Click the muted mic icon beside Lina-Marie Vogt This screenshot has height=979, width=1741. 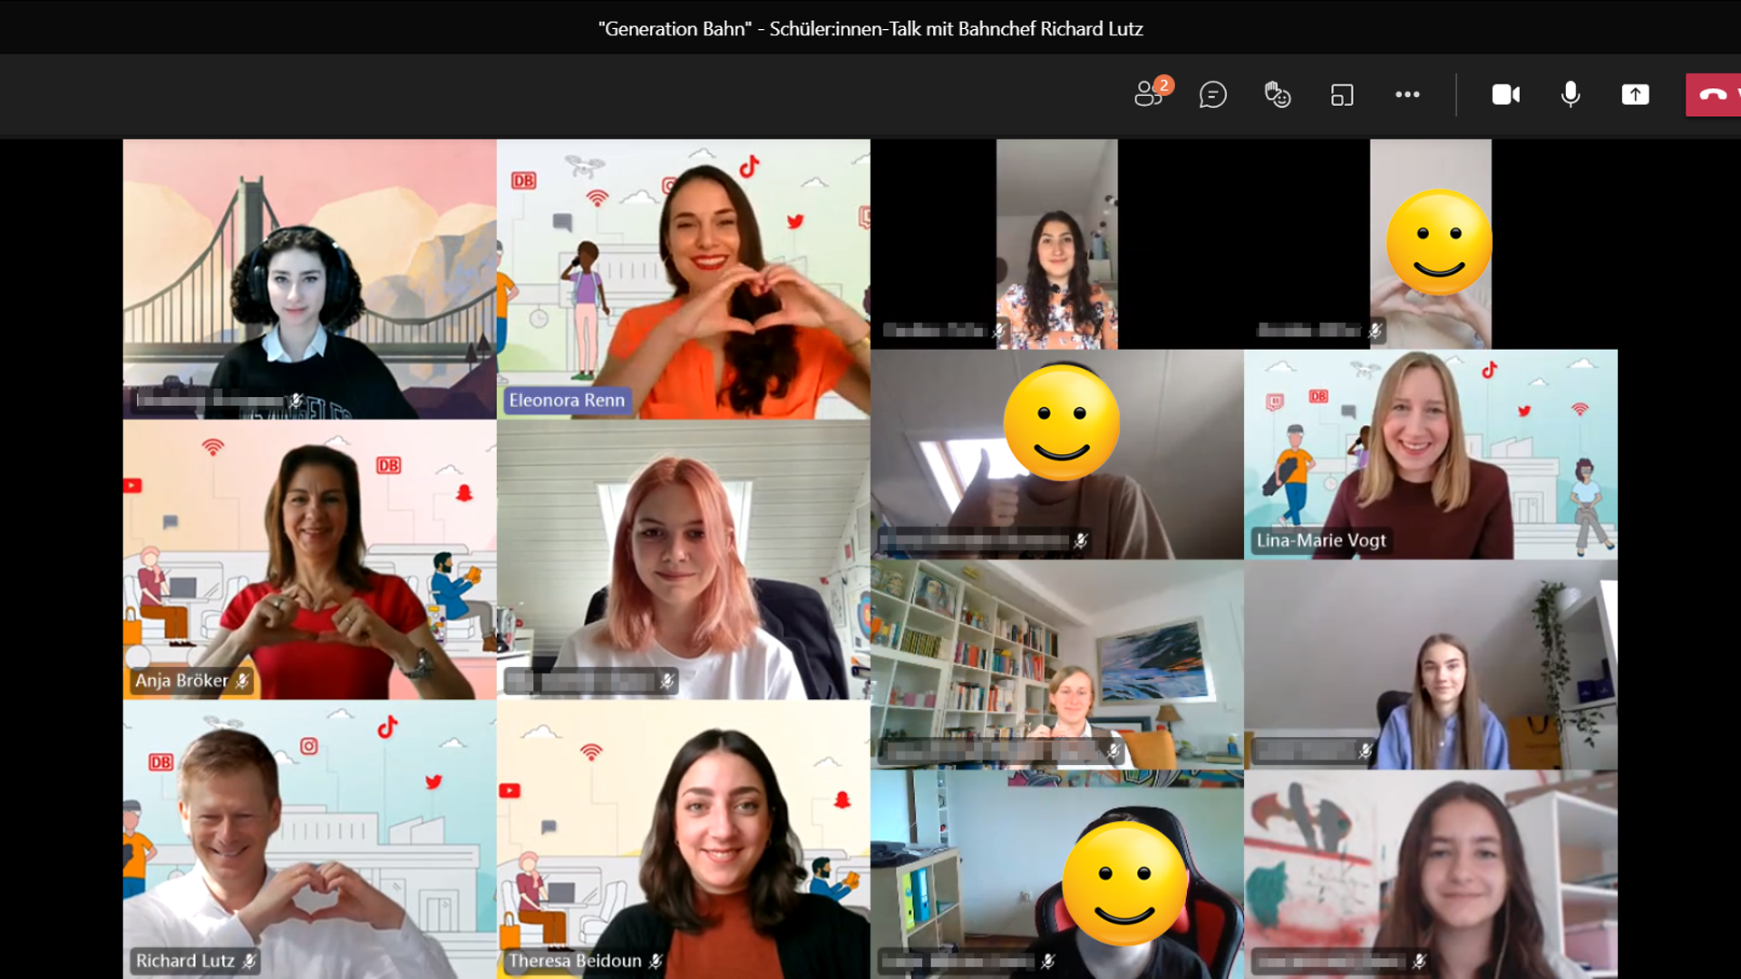(1401, 540)
